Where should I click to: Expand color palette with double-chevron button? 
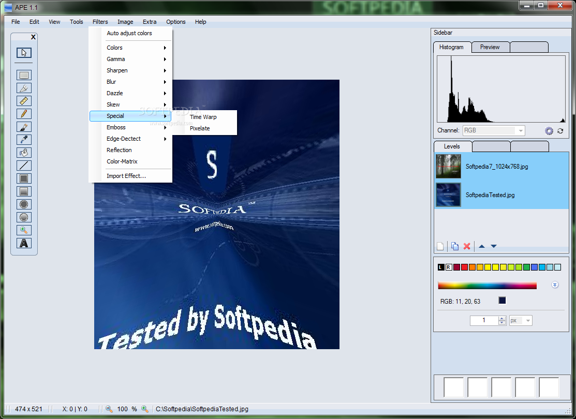point(555,285)
